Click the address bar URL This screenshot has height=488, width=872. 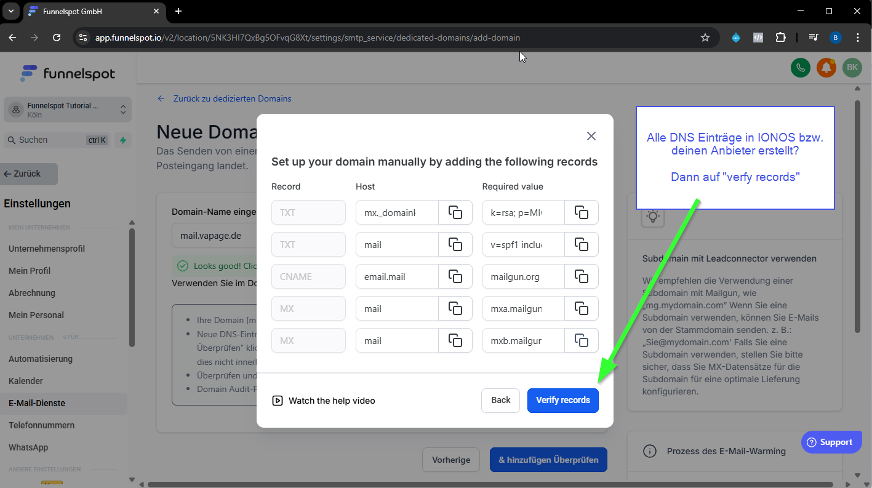(x=308, y=38)
